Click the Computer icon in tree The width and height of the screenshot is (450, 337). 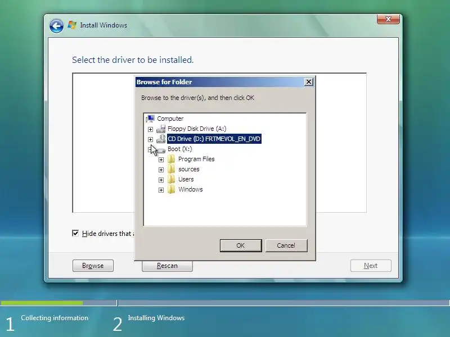point(150,119)
